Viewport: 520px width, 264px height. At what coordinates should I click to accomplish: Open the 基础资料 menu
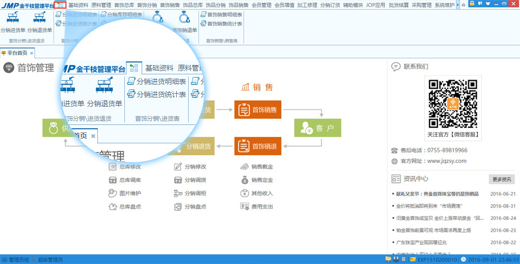[x=78, y=5]
